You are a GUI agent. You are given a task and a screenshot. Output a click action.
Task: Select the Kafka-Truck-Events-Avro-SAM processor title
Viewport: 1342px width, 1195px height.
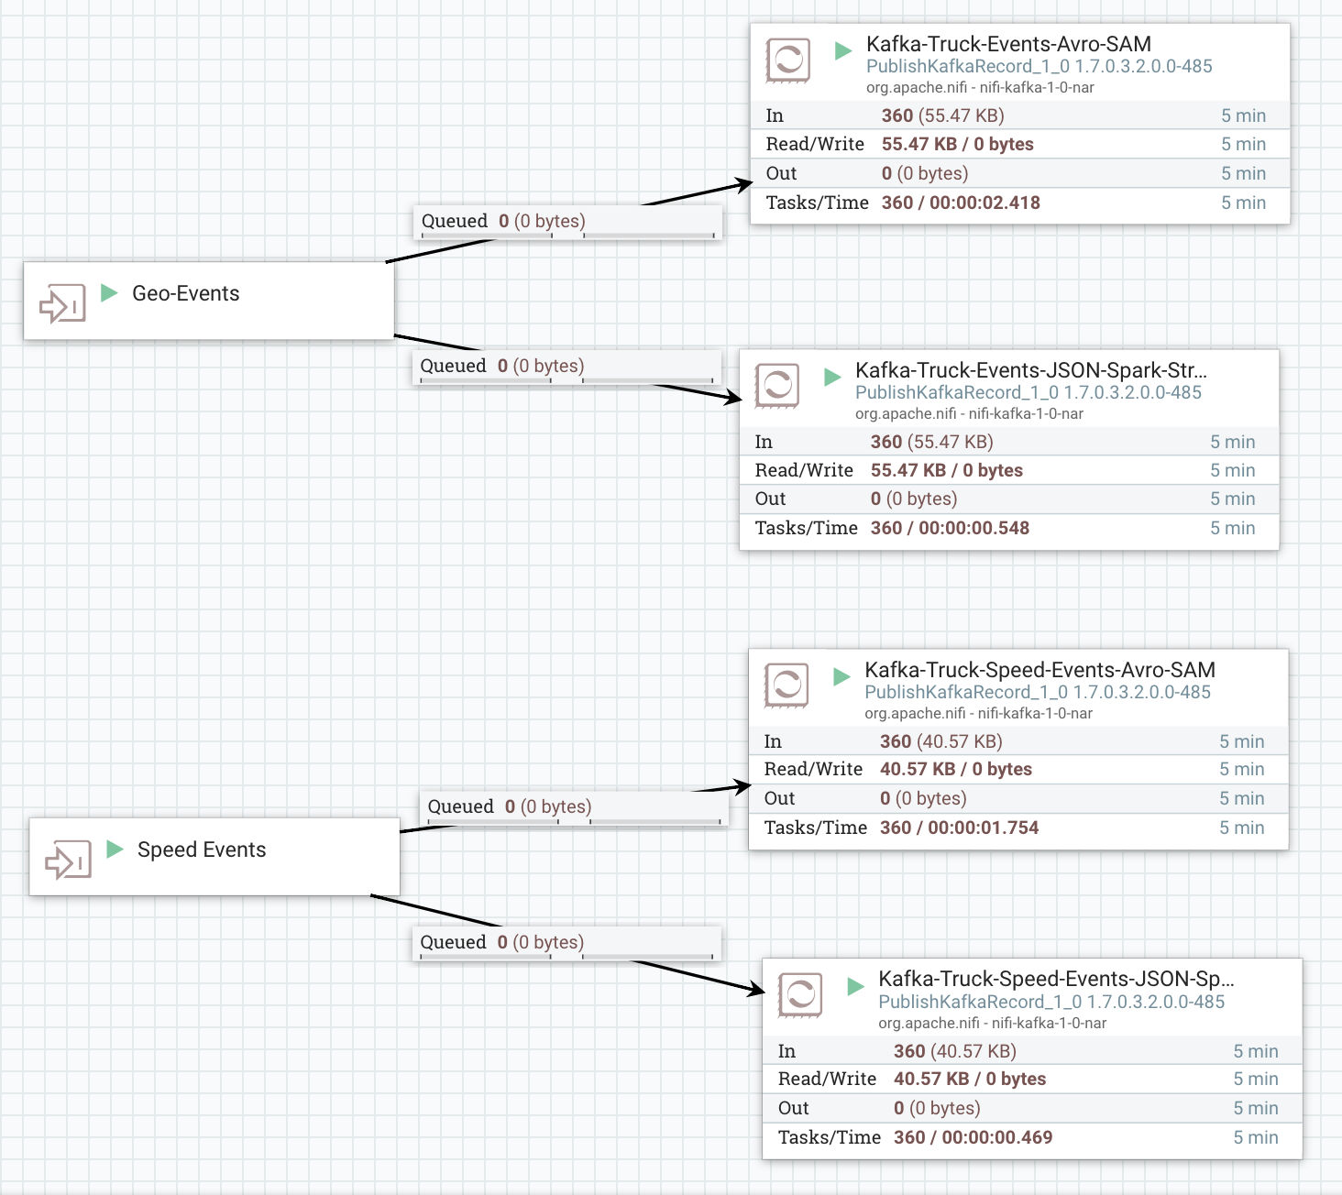1008,44
